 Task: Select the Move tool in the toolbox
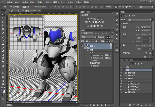[x=3, y=15]
